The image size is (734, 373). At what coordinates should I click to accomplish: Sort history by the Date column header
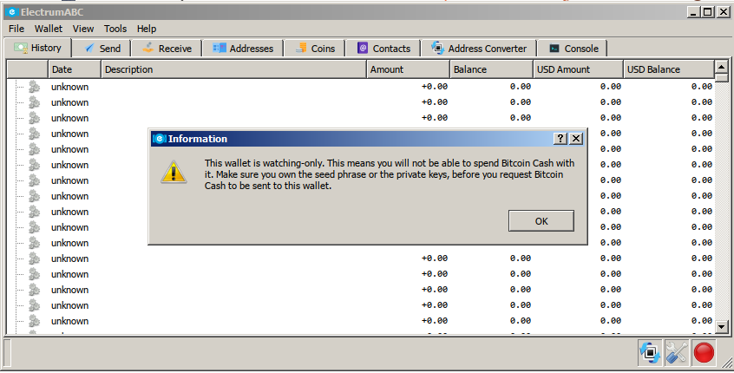click(75, 69)
